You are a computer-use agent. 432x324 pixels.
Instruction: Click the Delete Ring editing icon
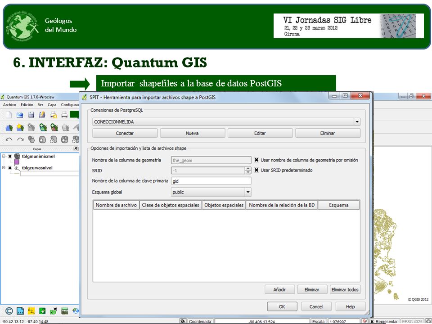64,139
